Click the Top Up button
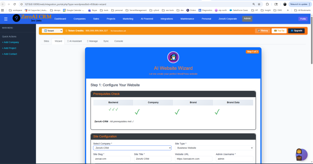Viewport: 313px width, 164px height. 279,31
